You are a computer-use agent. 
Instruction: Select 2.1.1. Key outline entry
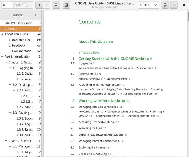[x=21, y=152]
